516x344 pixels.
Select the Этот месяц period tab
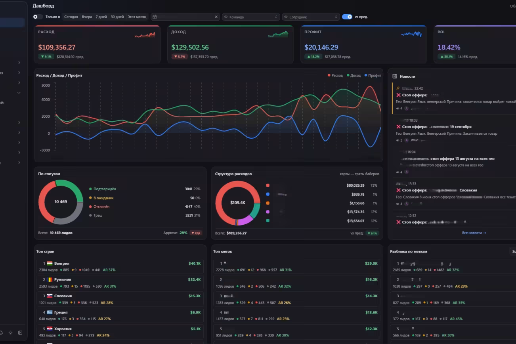[x=137, y=17]
